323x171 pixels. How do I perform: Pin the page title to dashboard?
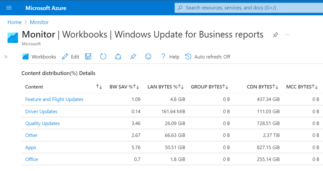pyautogui.click(x=275, y=35)
